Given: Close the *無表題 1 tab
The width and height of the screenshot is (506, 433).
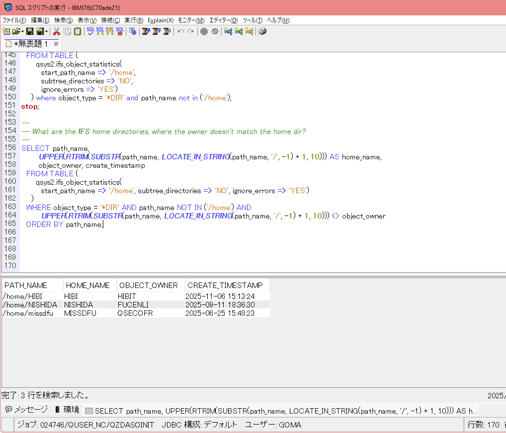Looking at the screenshot, I should click(x=56, y=44).
